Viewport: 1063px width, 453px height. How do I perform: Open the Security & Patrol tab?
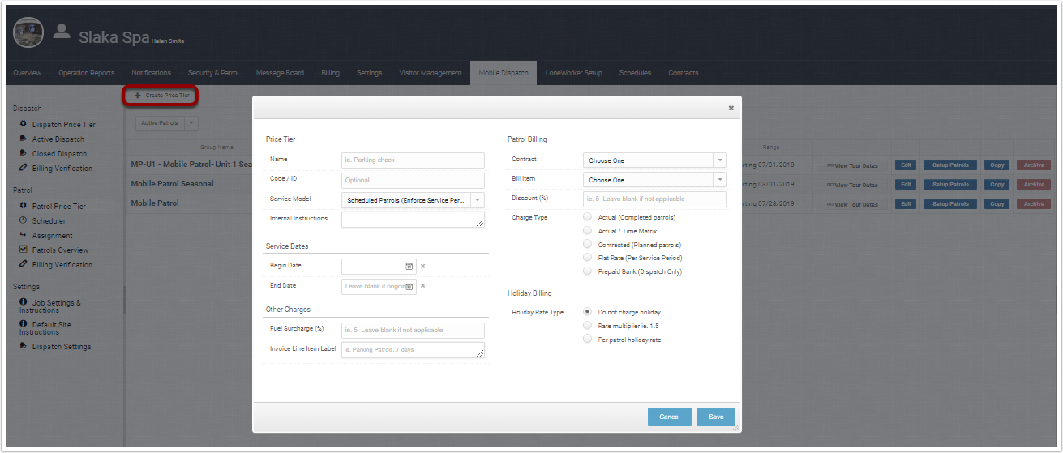(213, 73)
